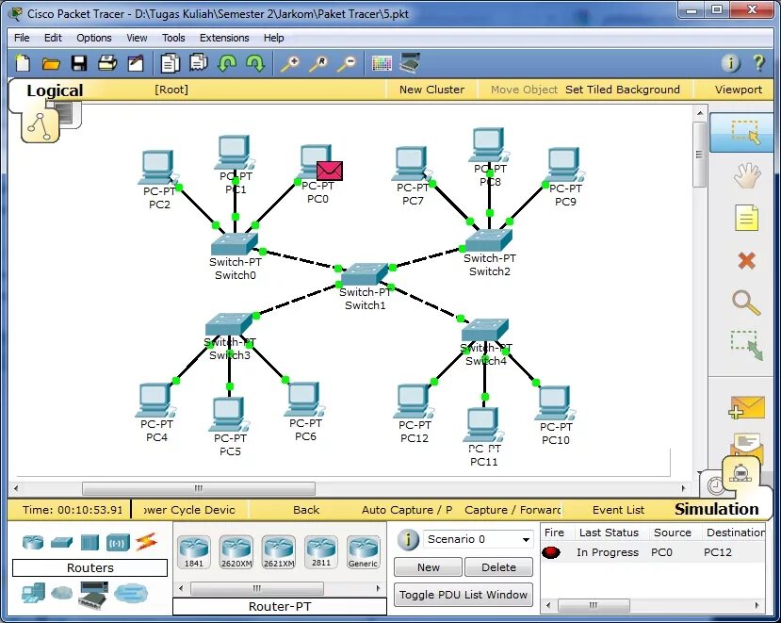Screen dimensions: 781x623
Task: Pick the 2811 router model
Action: click(x=320, y=551)
